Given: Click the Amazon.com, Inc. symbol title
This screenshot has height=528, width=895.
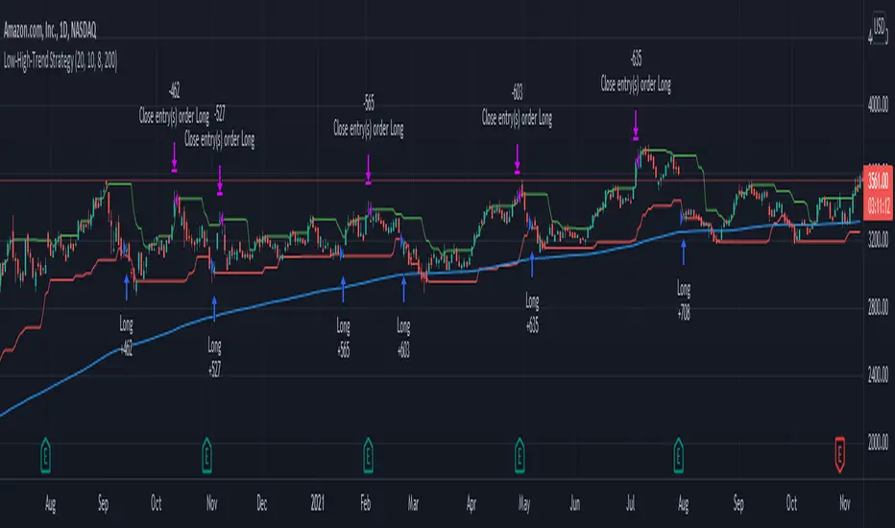Looking at the screenshot, I should point(50,31).
